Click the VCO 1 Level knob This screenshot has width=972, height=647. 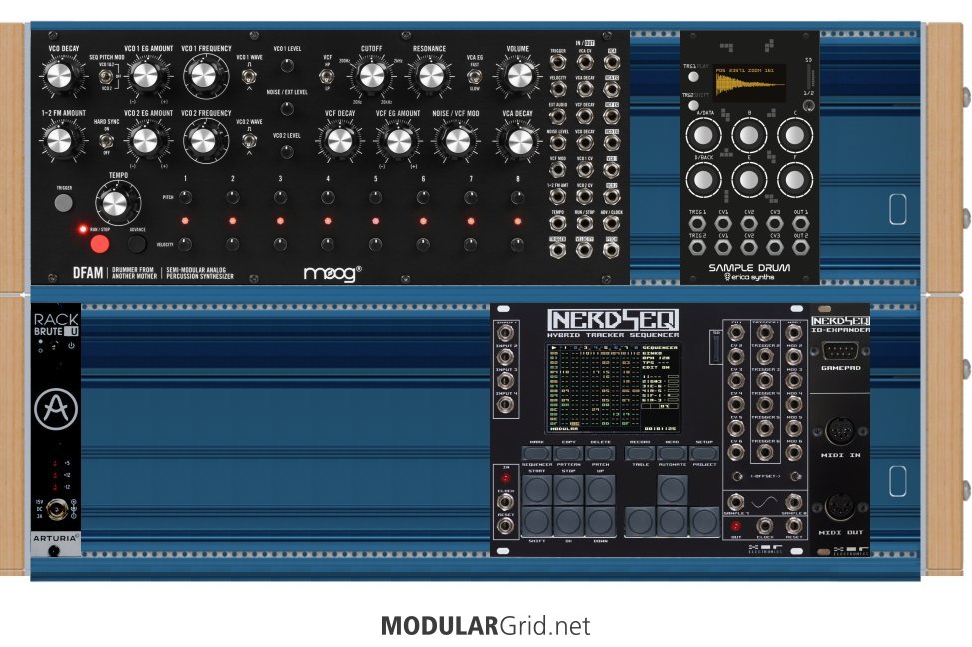coord(287,65)
